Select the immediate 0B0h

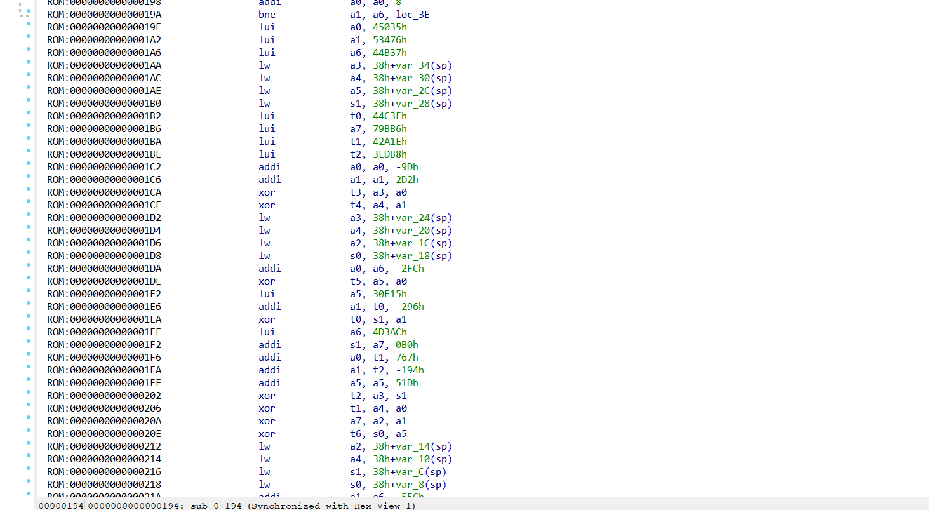coord(406,345)
